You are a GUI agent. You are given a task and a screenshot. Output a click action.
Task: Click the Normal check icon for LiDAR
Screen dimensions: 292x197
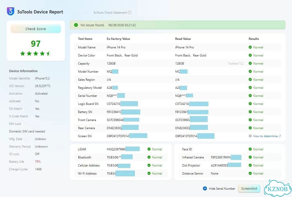149,149
